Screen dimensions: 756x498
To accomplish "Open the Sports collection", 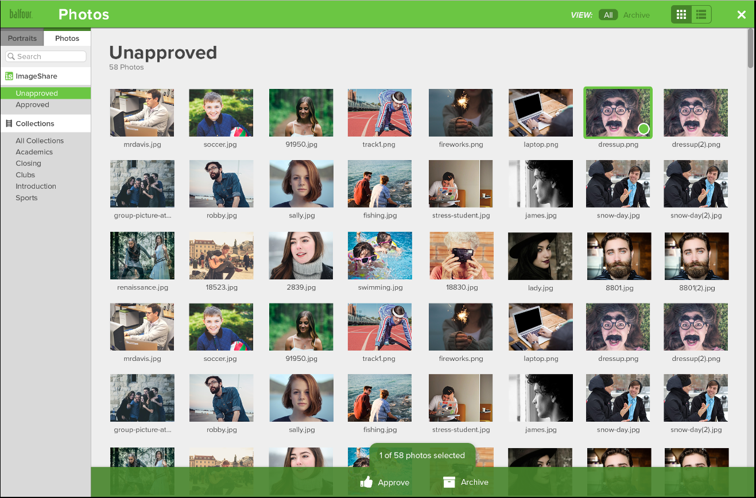I will click(26, 197).
